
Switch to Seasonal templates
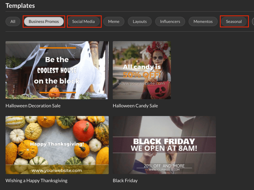[234, 21]
